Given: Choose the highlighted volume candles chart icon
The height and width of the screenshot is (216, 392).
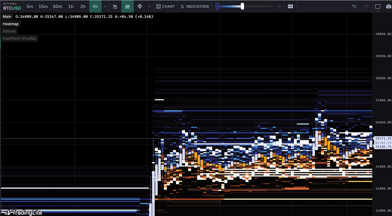Looking at the screenshot, I should click(x=127, y=6).
